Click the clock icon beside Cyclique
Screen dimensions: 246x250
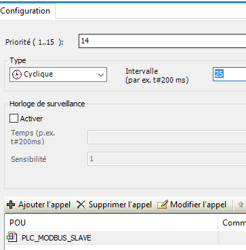pos(17,75)
